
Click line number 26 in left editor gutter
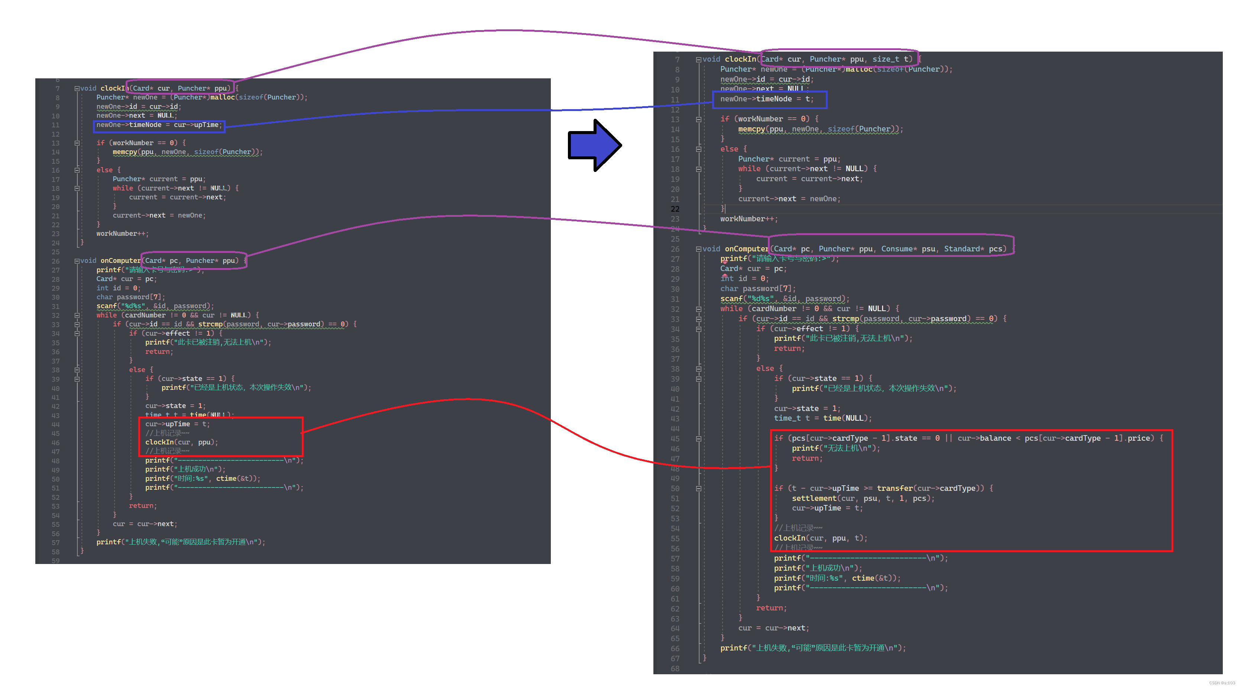(x=56, y=261)
